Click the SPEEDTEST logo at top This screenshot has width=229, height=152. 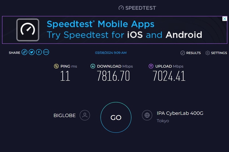[137, 8]
